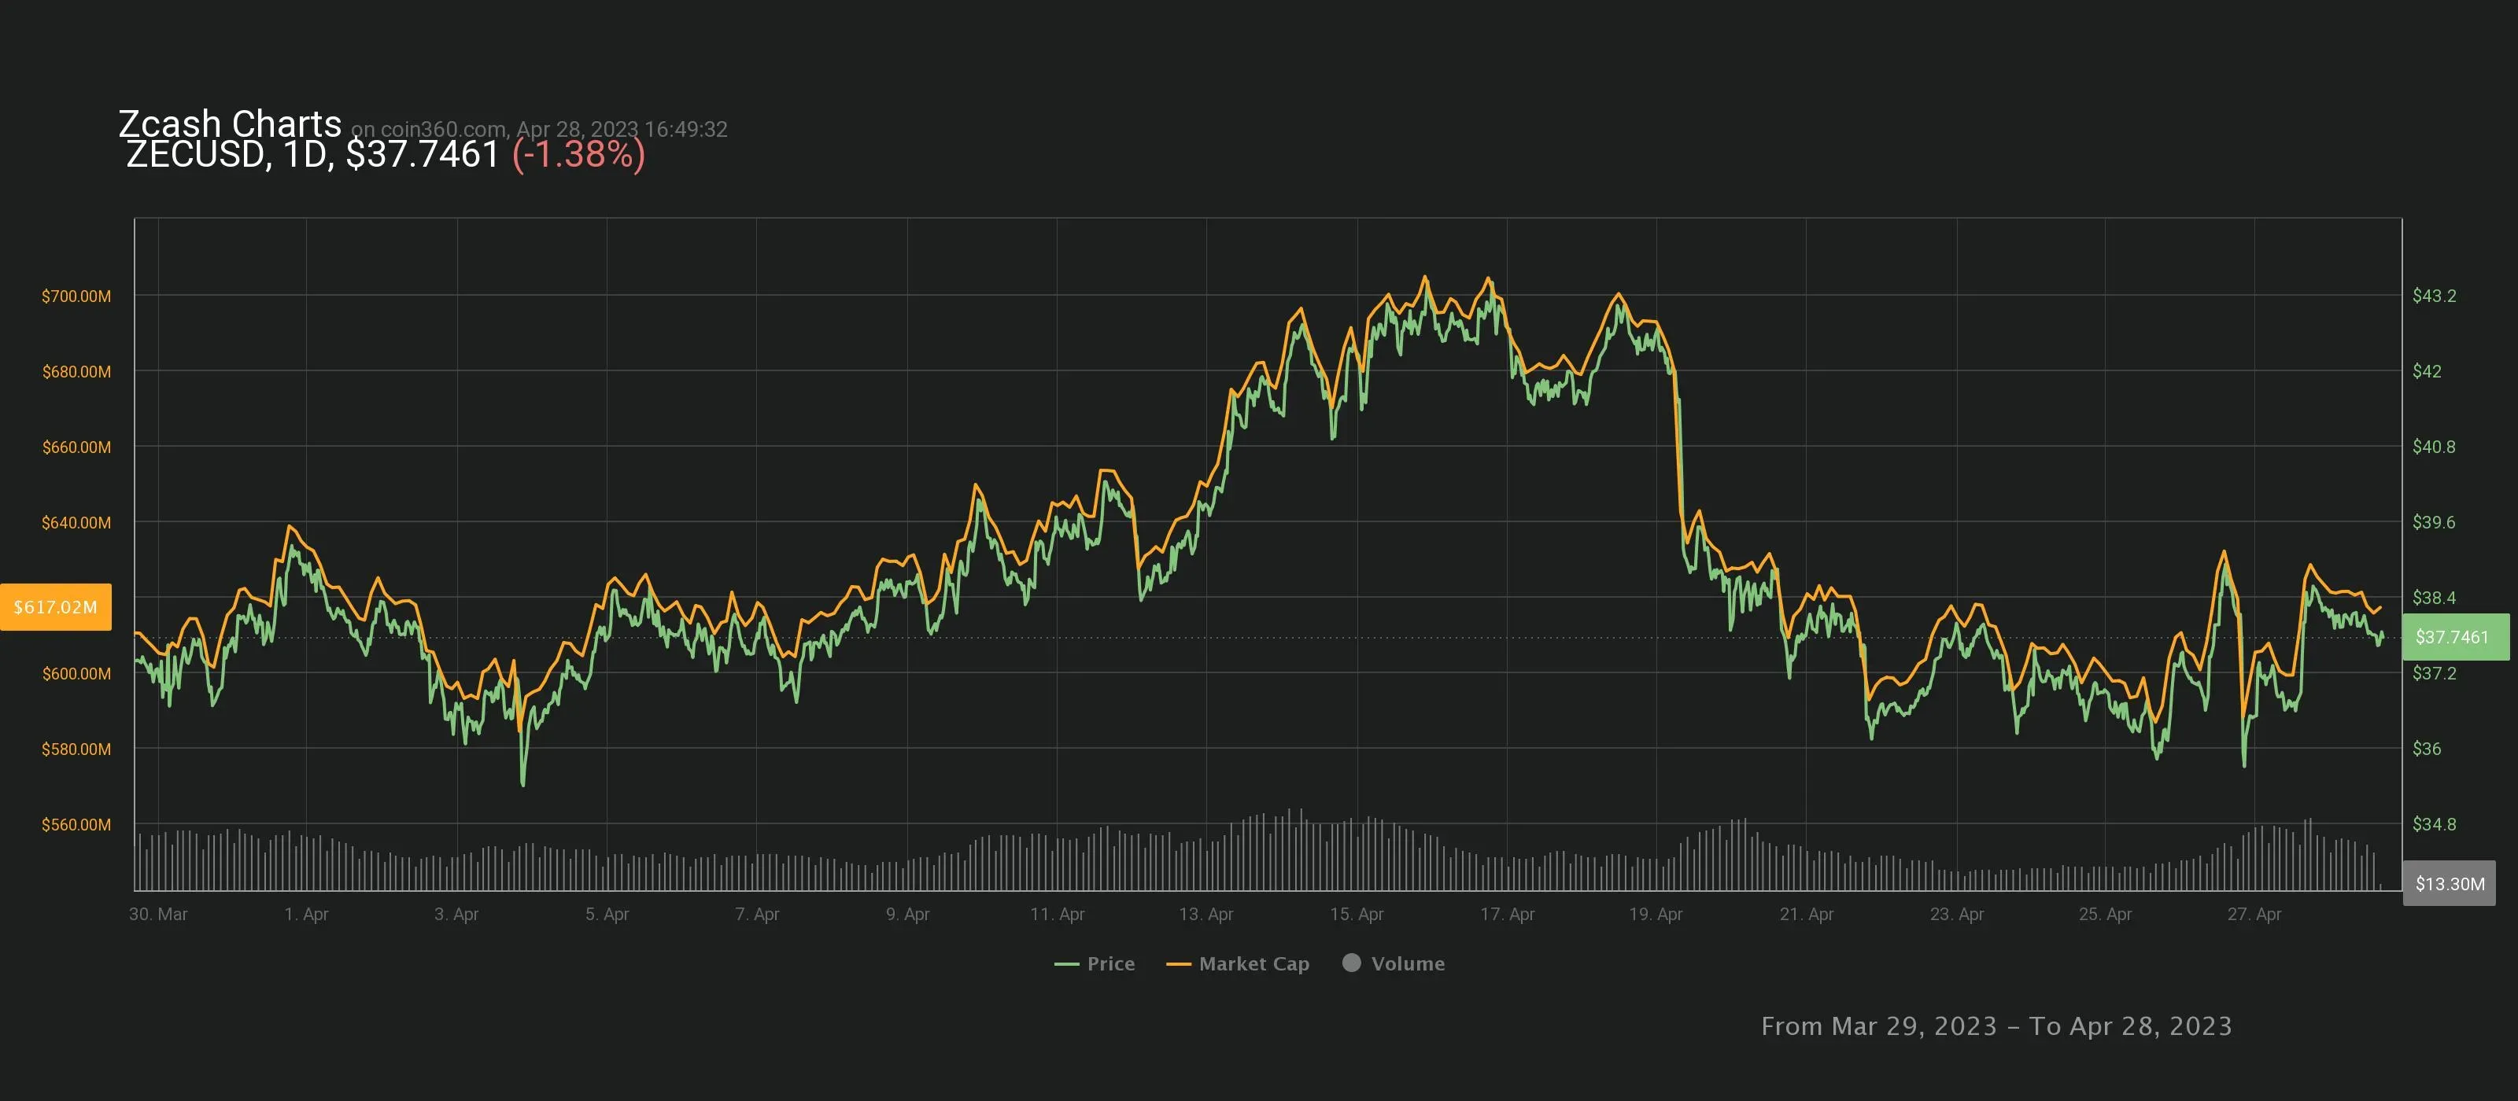This screenshot has height=1101, width=2518.
Task: Click the $680.00M axis label
Action: point(76,371)
